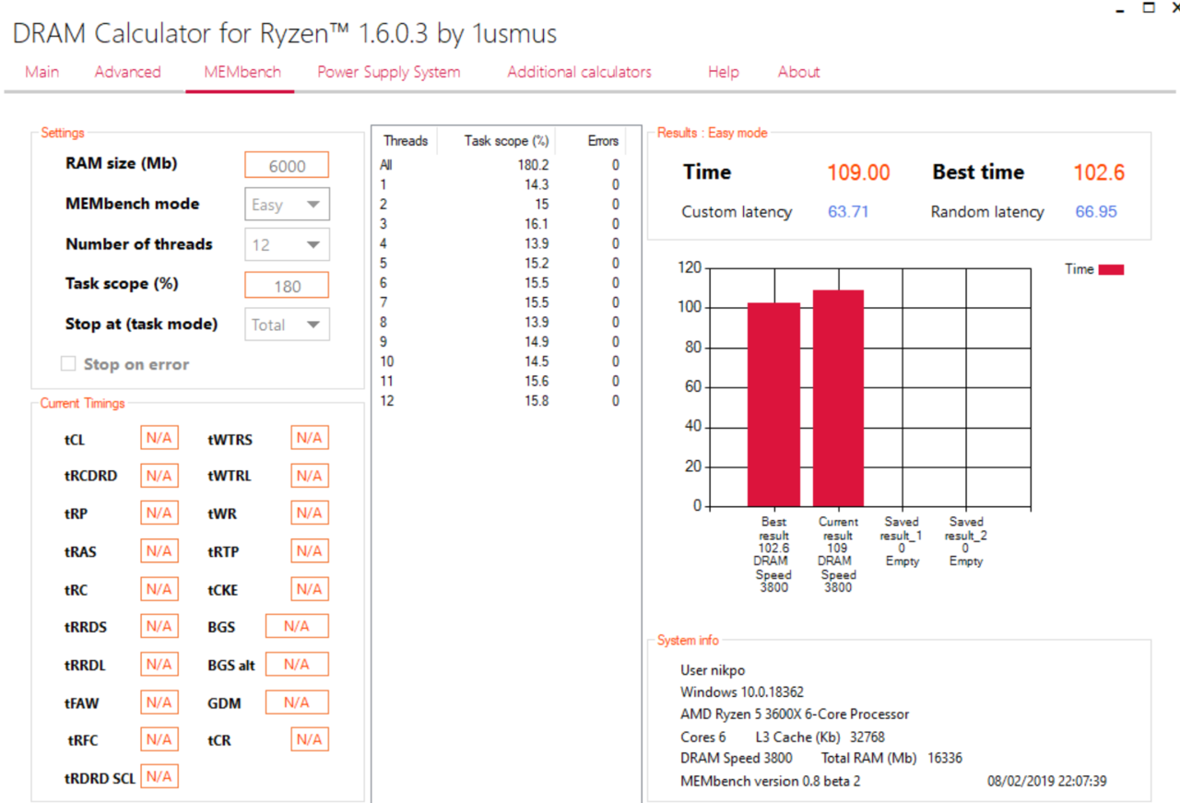Click the GDM value box
1180x803 pixels.
click(x=297, y=702)
